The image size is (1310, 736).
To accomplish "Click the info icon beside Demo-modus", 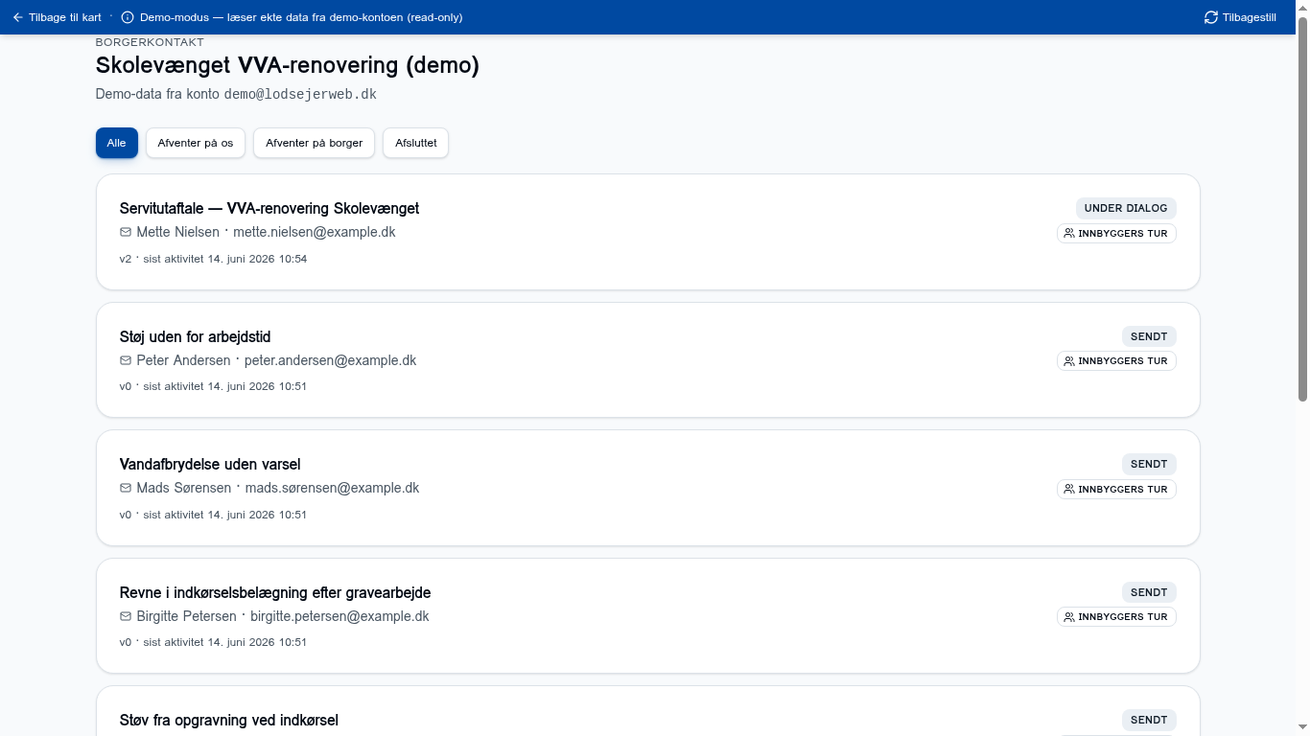I will coord(128,17).
